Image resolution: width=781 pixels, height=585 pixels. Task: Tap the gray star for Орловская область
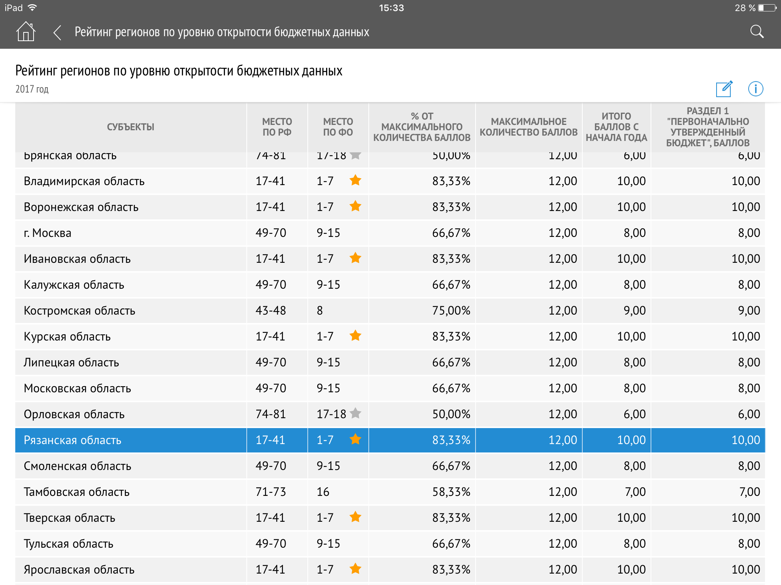(355, 413)
